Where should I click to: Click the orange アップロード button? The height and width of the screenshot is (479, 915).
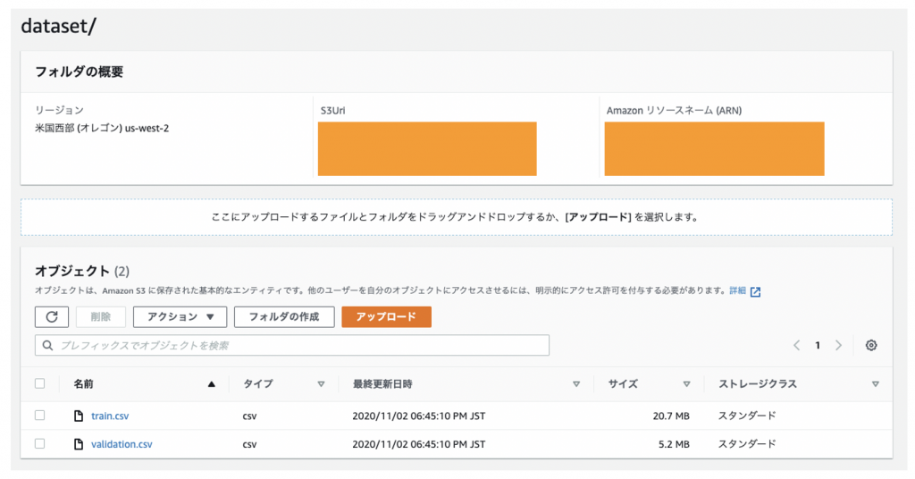tap(386, 317)
